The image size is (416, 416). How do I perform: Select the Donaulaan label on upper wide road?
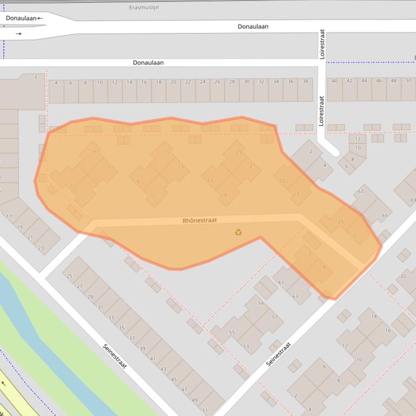(253, 26)
